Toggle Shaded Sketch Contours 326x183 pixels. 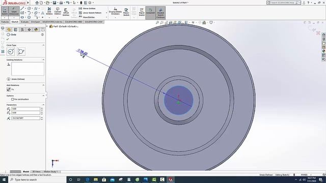pos(160,13)
